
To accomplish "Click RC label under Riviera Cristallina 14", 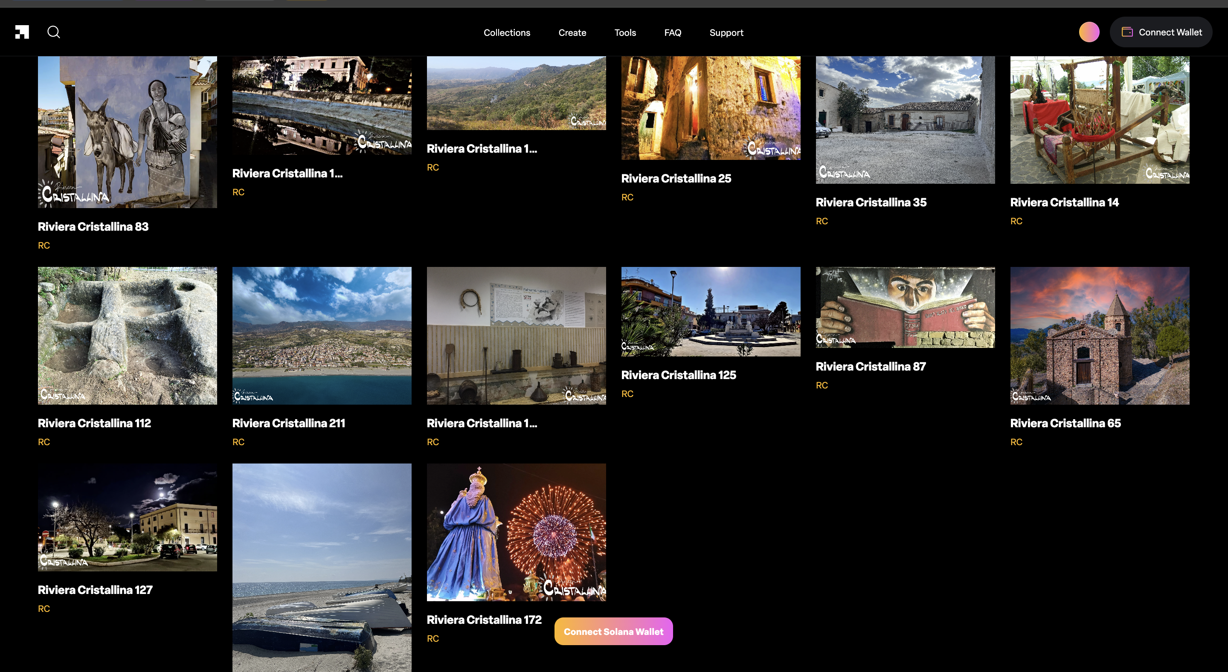I will [x=1016, y=221].
